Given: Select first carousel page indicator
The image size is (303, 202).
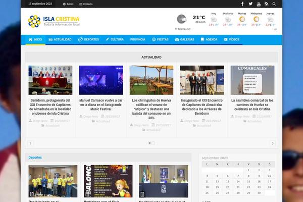Looking at the screenshot, I should click(x=149, y=143).
